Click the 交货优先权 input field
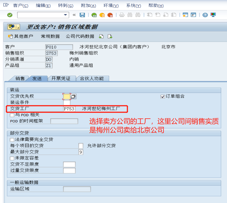 click(x=67, y=96)
